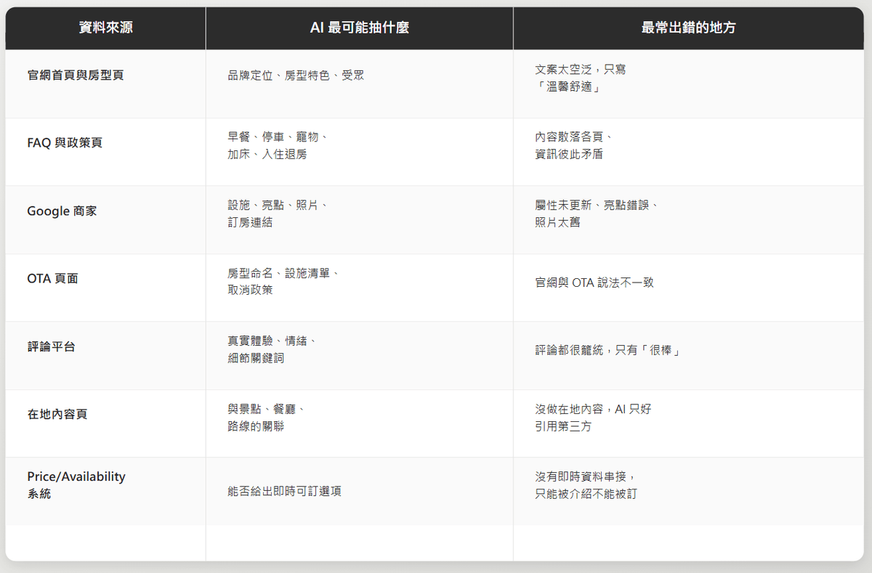Viewport: 872px width, 573px height.
Task: Click the 房型命名、設施清單 cell
Action: click(283, 281)
